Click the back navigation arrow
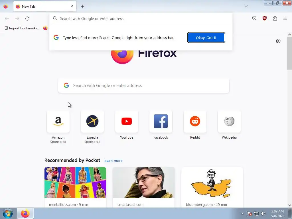 coord(7,19)
